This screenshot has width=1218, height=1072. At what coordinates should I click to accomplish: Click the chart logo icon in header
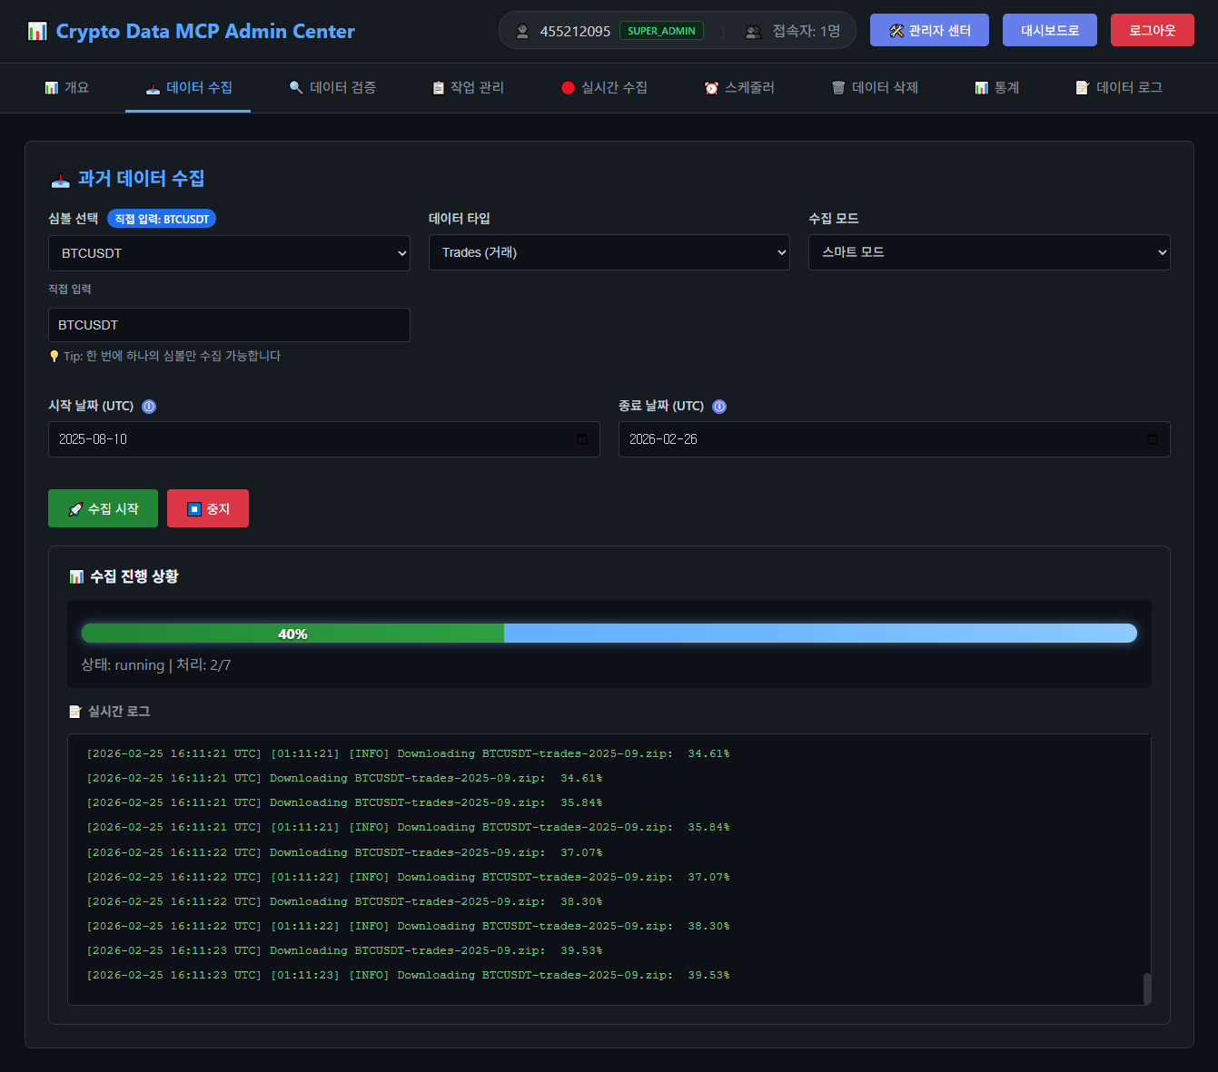[x=37, y=32]
